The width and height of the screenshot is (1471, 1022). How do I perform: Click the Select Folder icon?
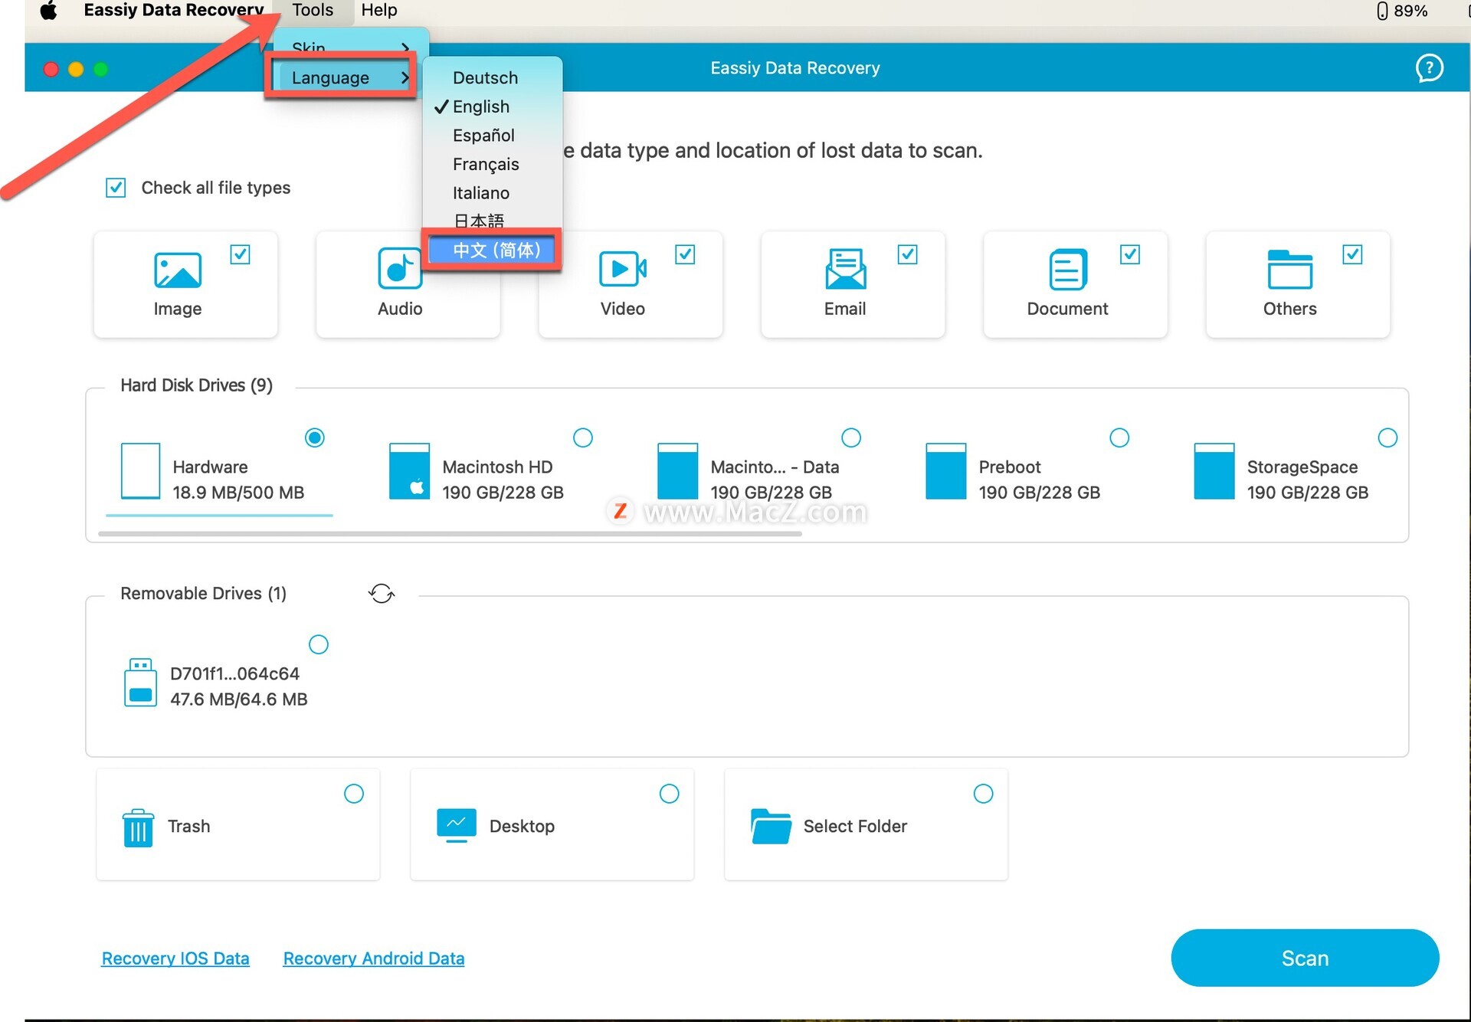771,826
